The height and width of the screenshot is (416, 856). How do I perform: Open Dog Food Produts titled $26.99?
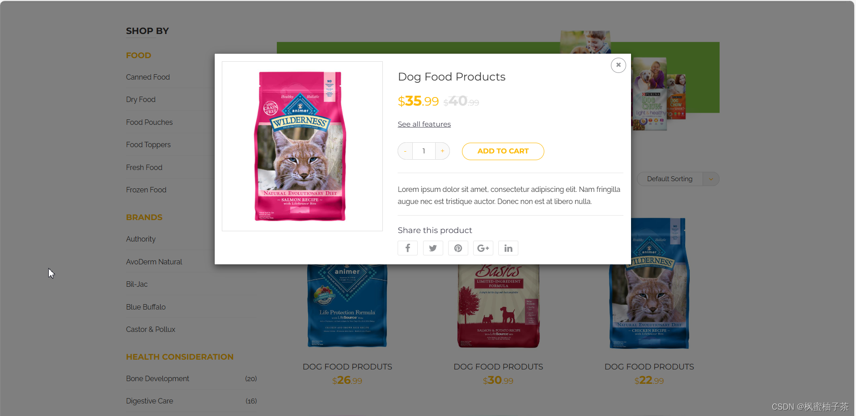tap(347, 367)
